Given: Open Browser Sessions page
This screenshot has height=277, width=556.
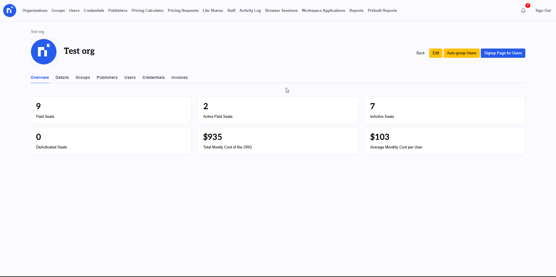Looking at the screenshot, I should [281, 11].
